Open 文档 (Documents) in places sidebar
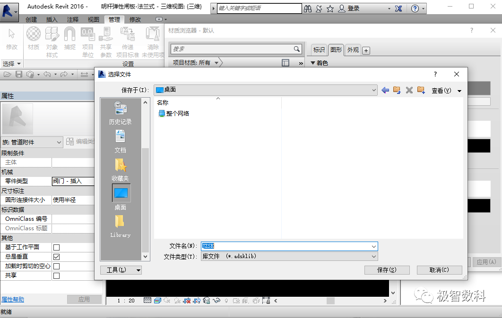 click(x=121, y=141)
